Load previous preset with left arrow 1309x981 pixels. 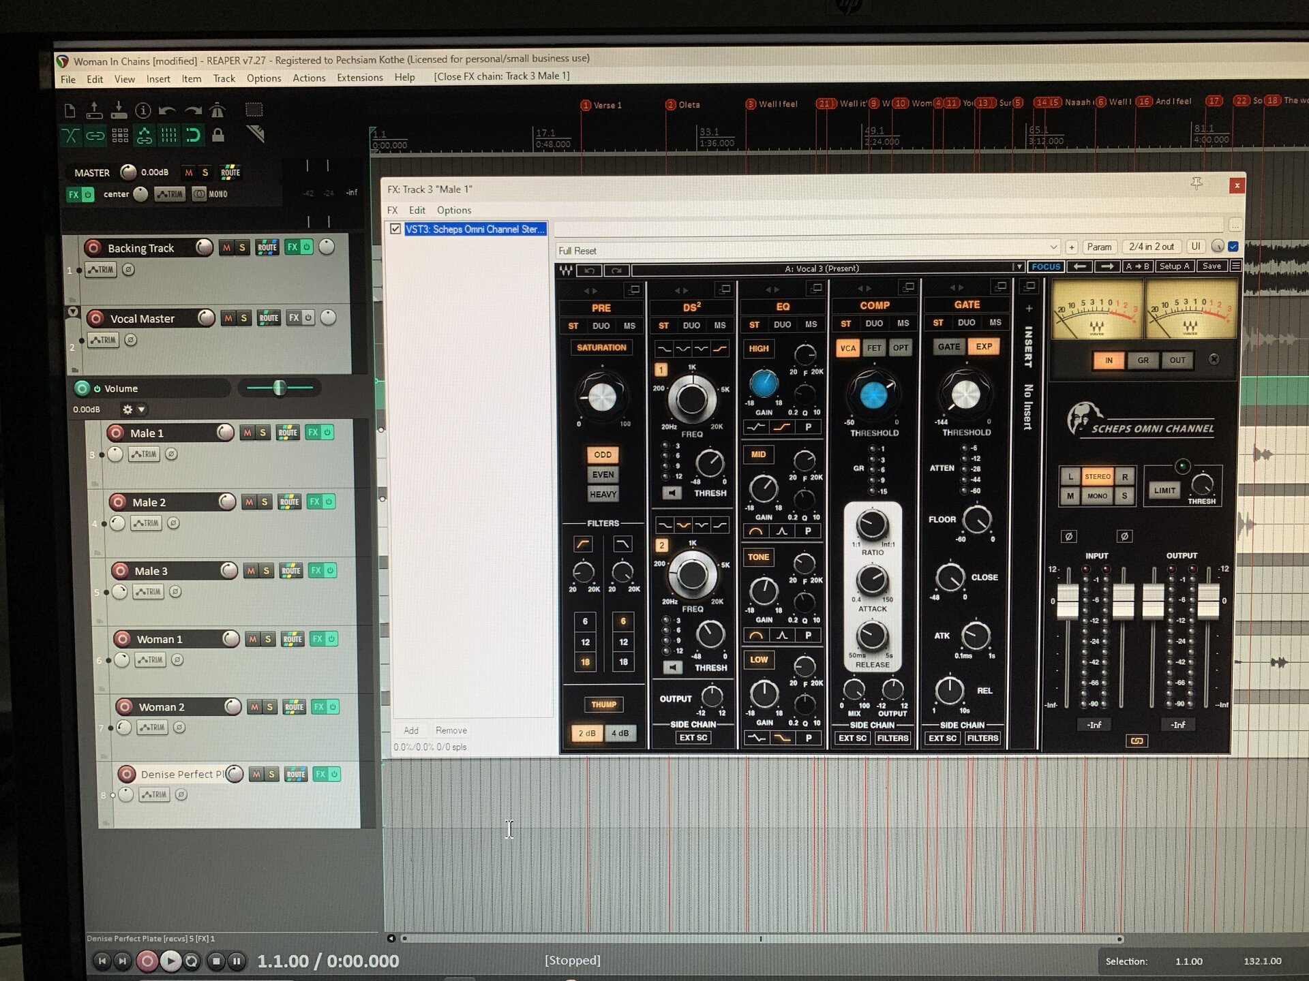point(1079,266)
